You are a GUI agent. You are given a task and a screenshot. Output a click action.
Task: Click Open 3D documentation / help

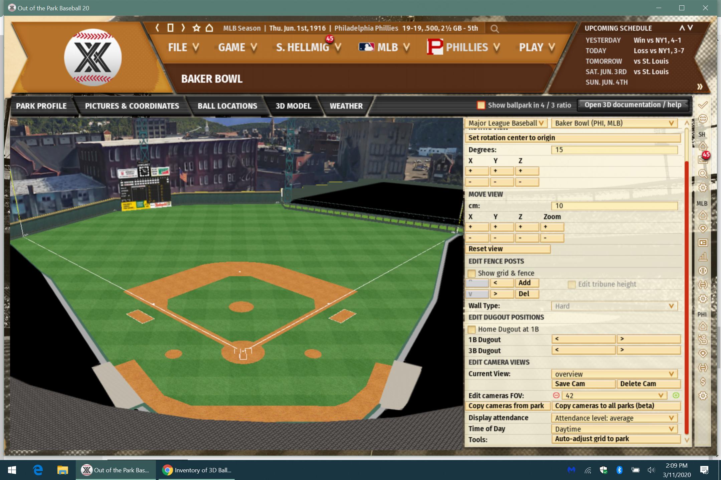[633, 105]
